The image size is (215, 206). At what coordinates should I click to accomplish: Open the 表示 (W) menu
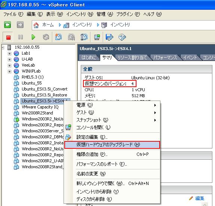[x=54, y=14]
